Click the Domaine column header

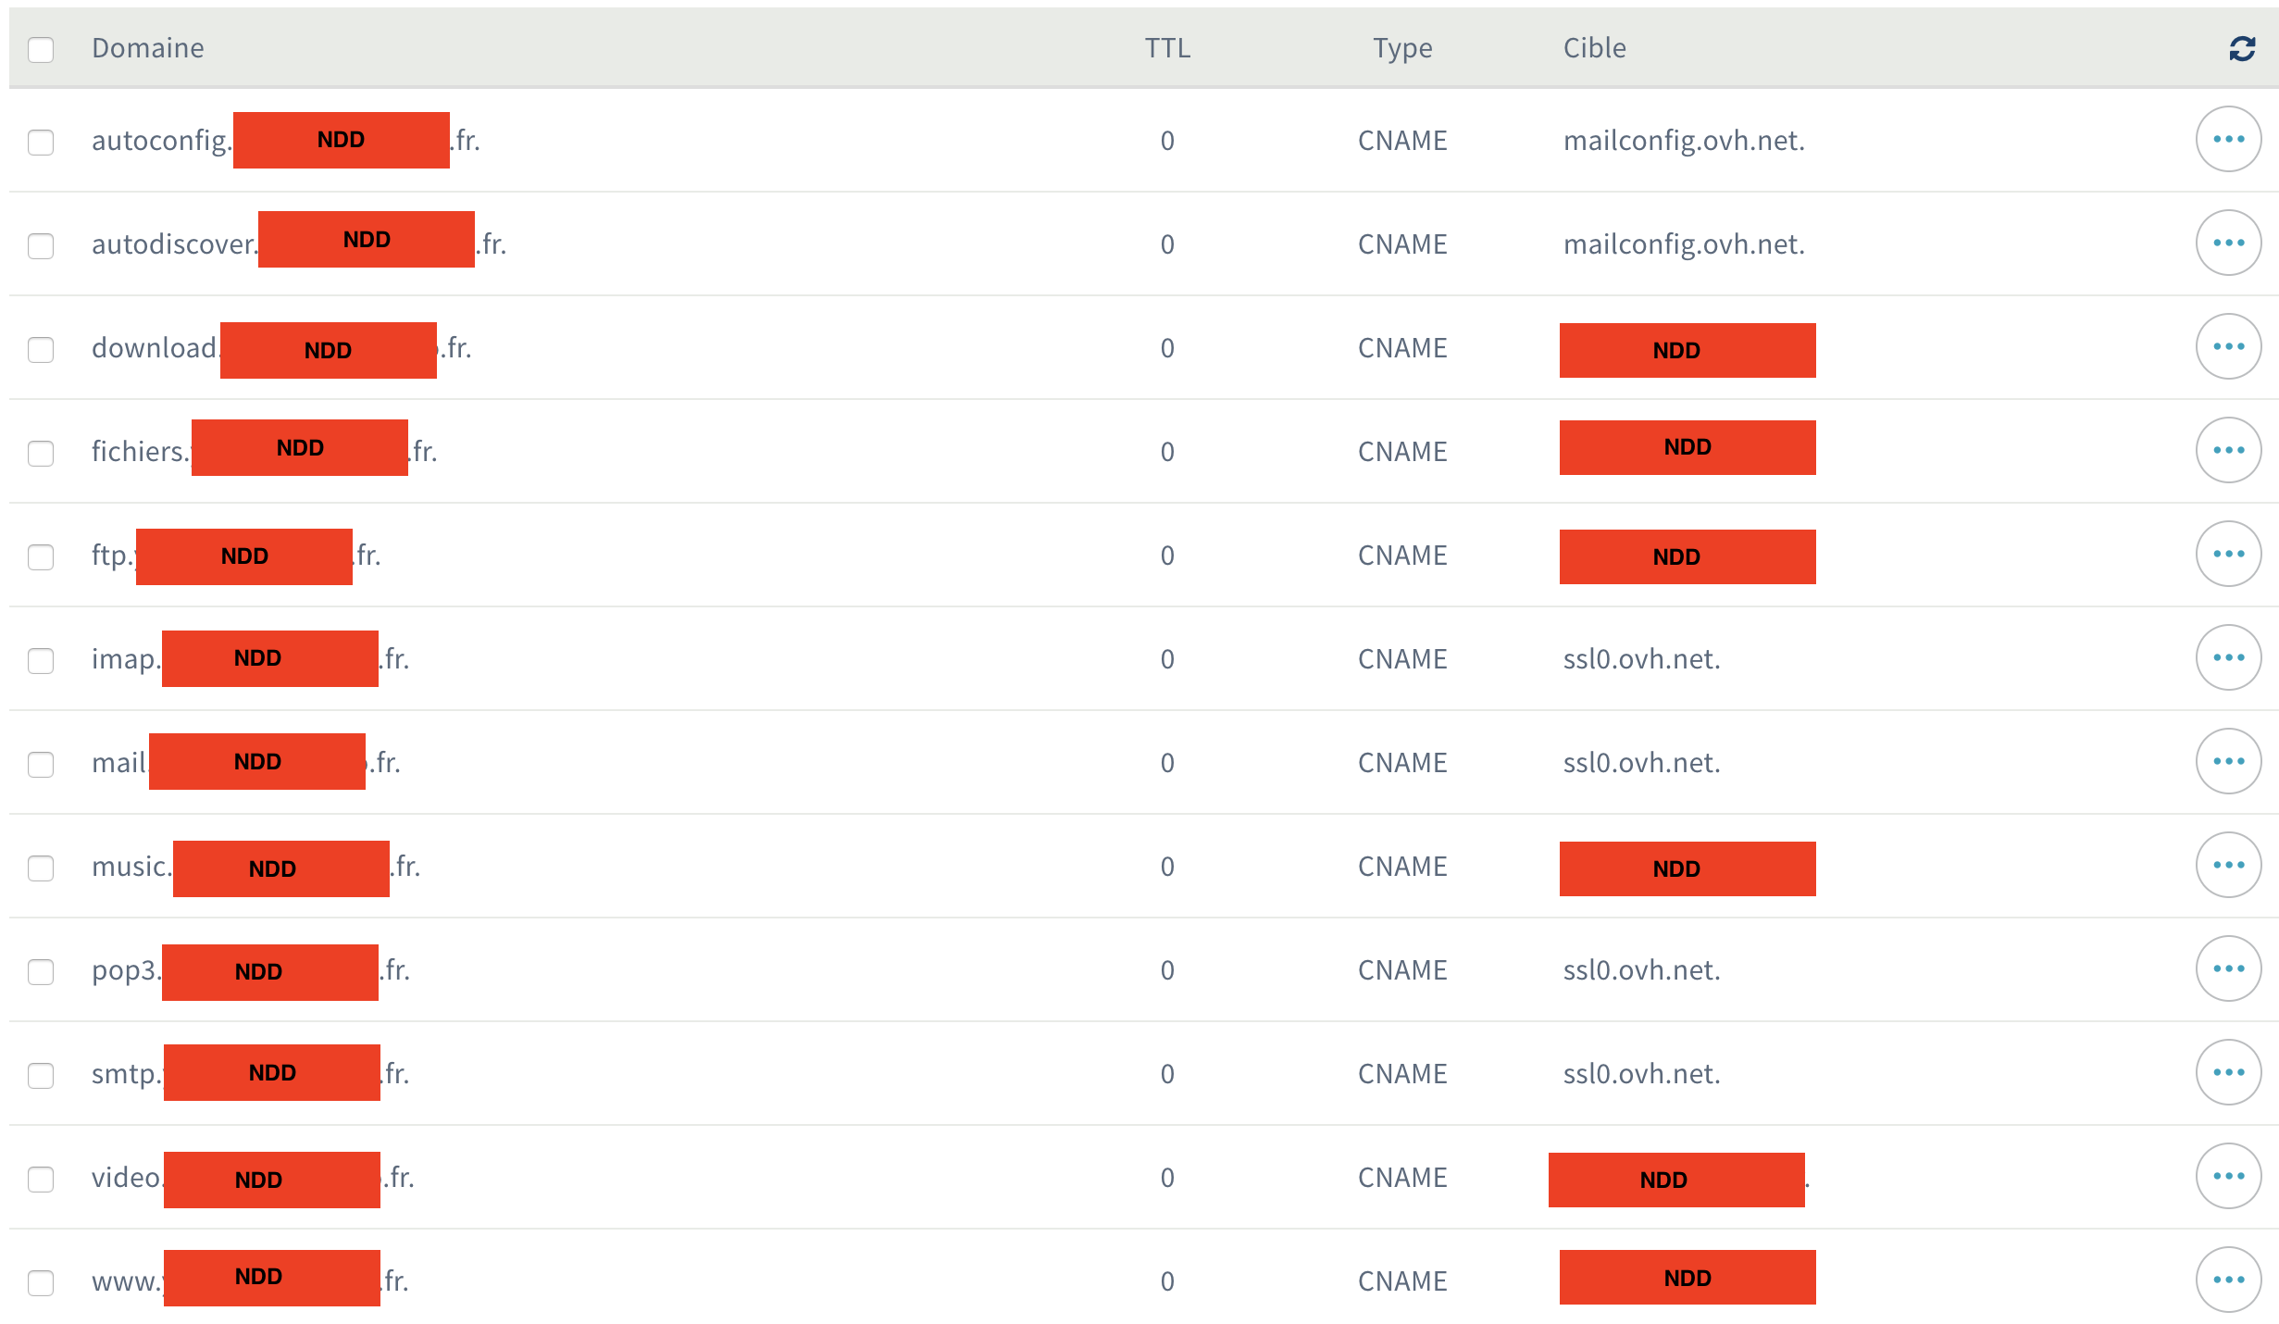(x=148, y=48)
